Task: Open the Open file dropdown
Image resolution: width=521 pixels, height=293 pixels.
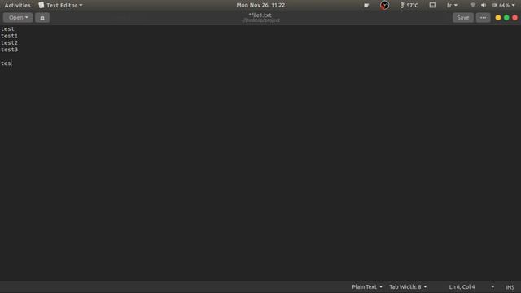Action: click(x=18, y=18)
